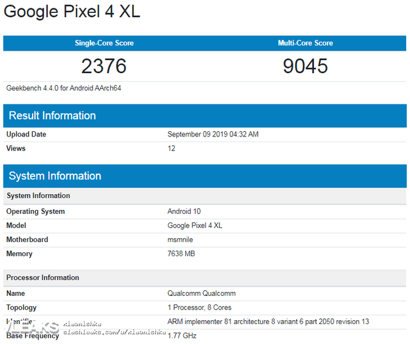Screen dimensions: 410x344
Task: Click the Qualcomm Qualcomm processor name value
Action: pos(201,293)
